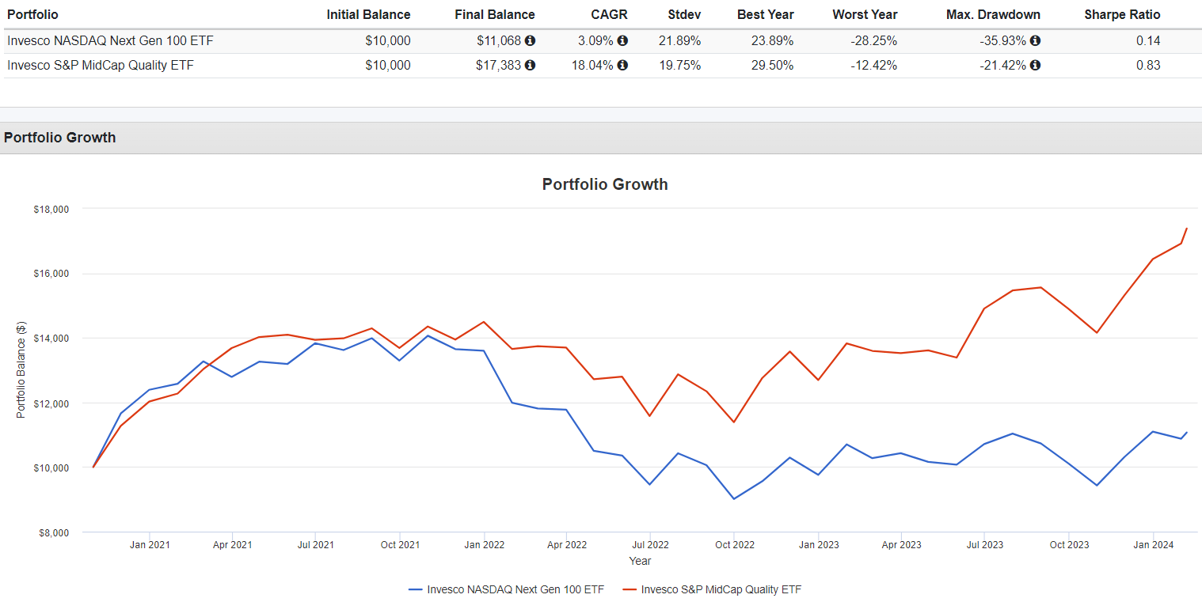
Task: Click the Jul 2021 x-axis label
Action: click(315, 545)
